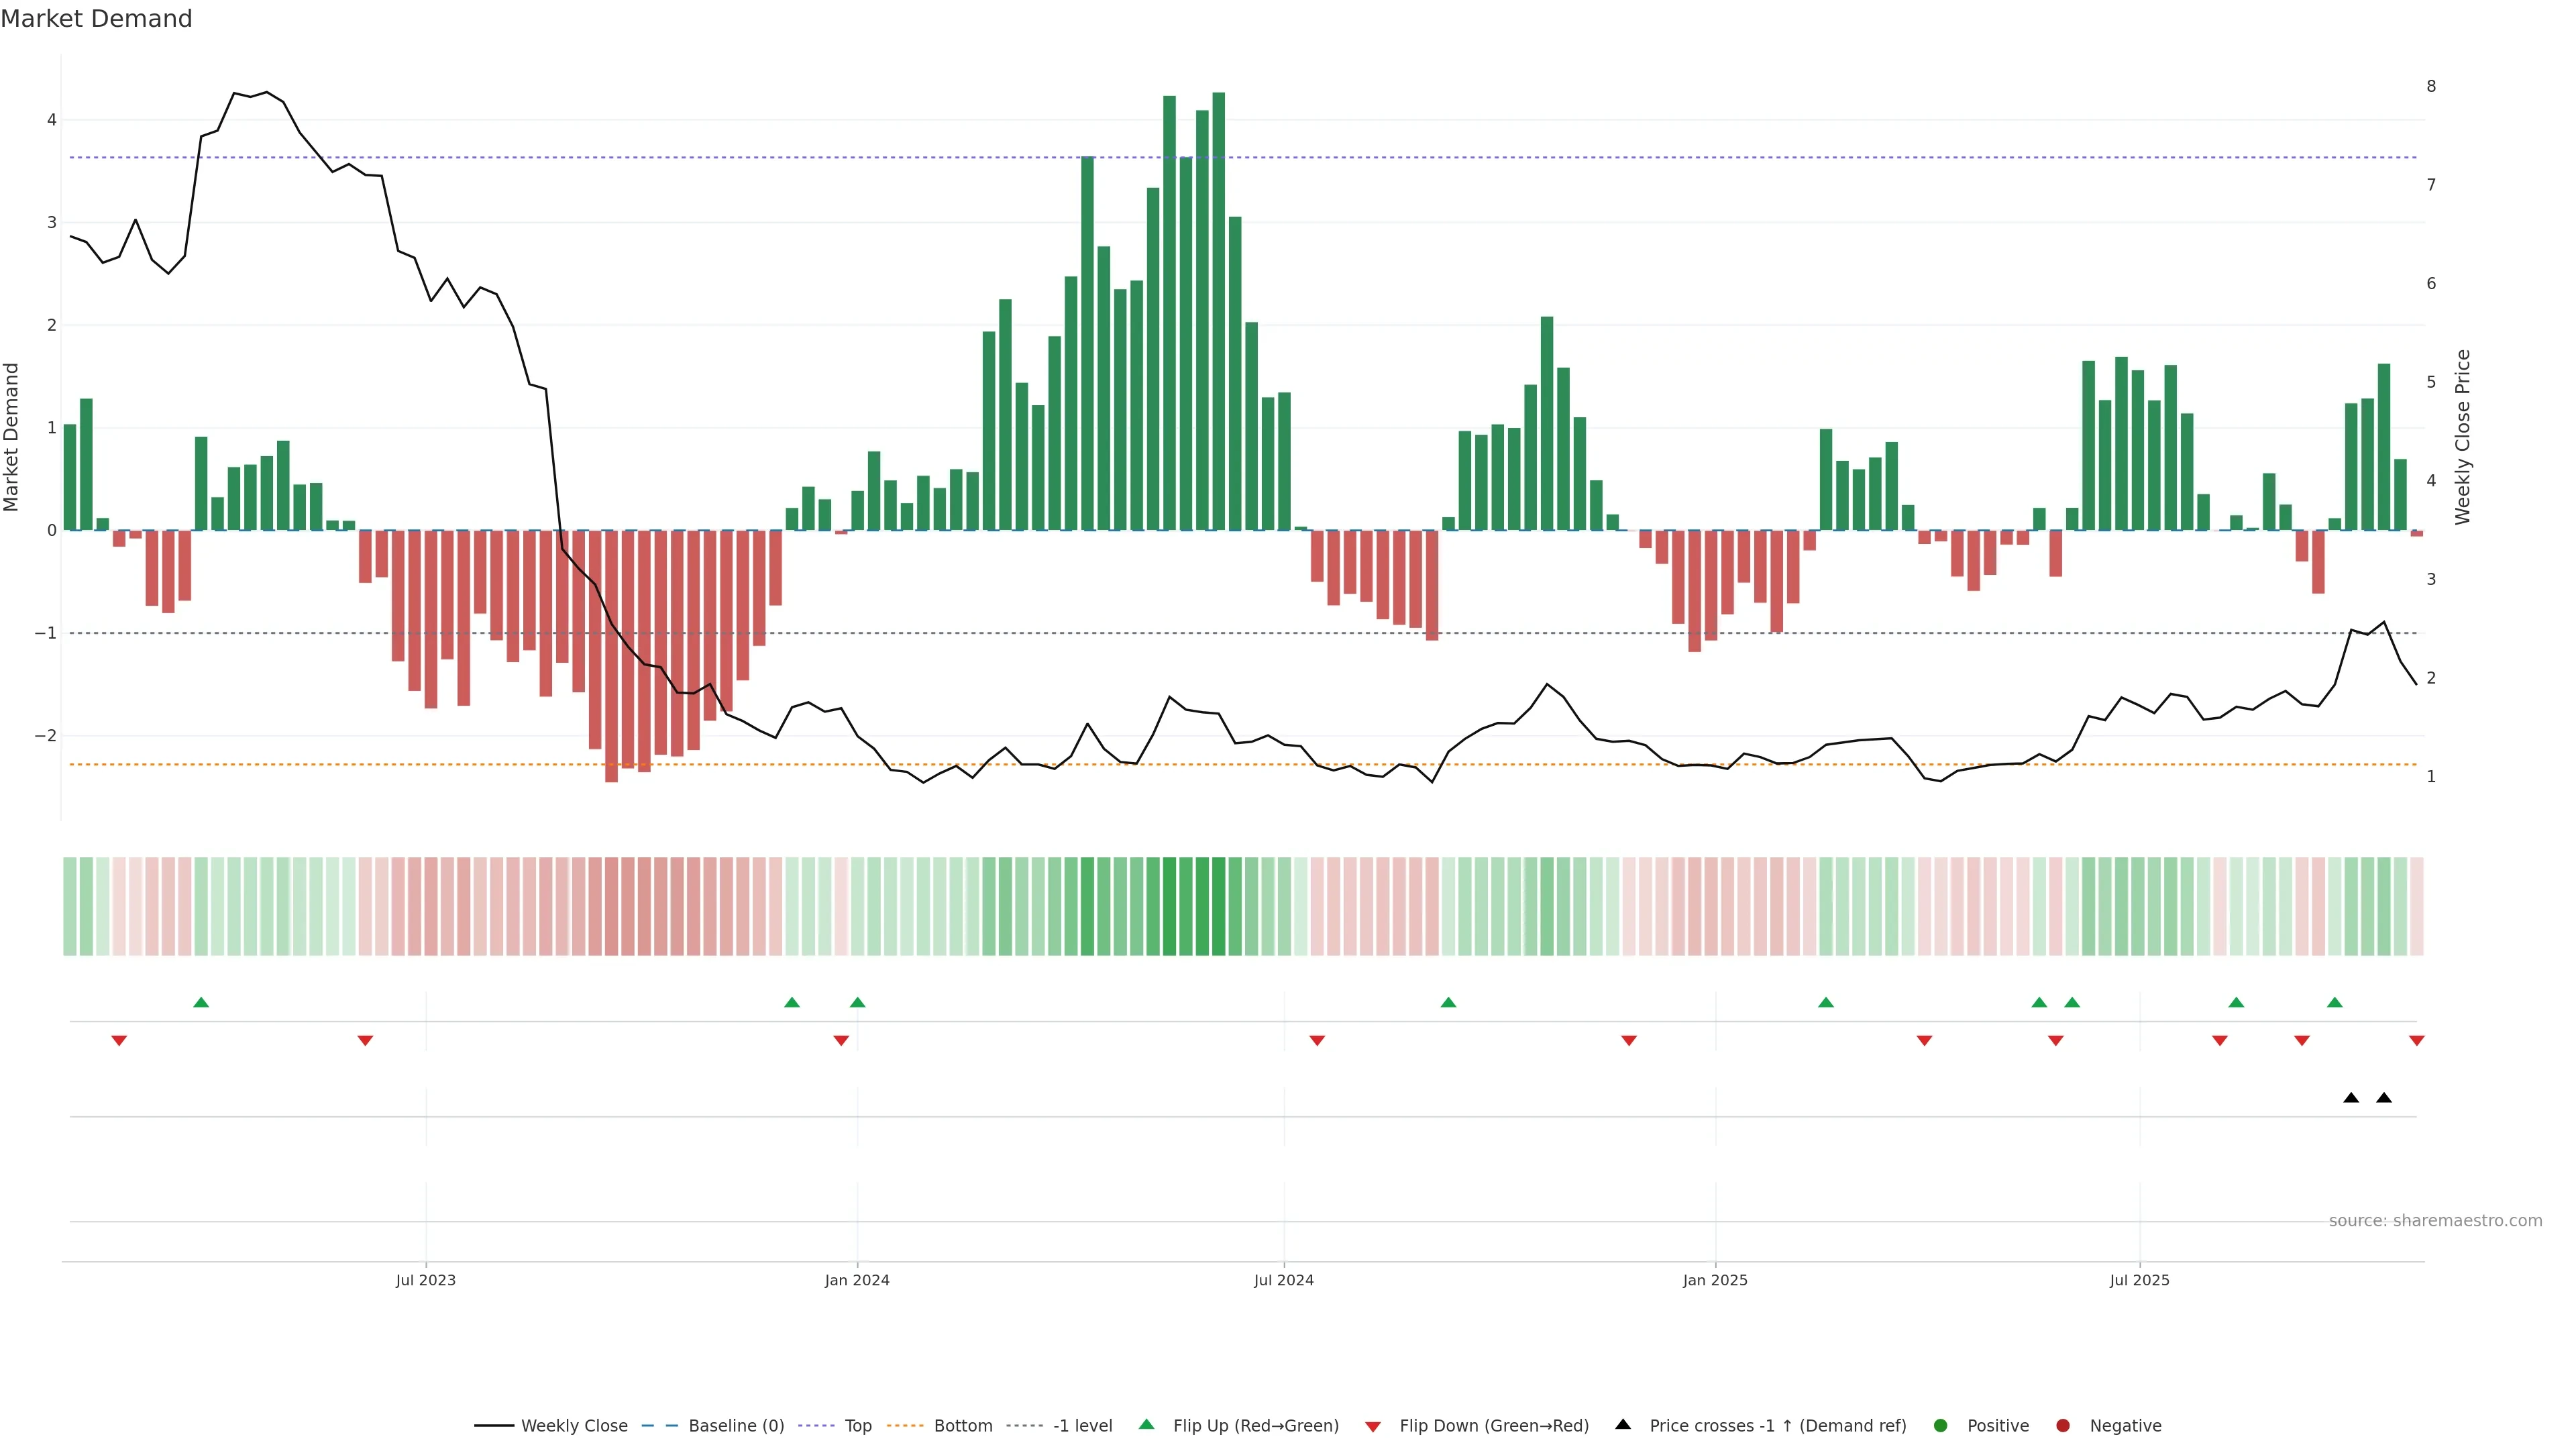2576x1449 pixels.
Task: Click the source: sharemaestro.com text
Action: click(x=2435, y=1221)
